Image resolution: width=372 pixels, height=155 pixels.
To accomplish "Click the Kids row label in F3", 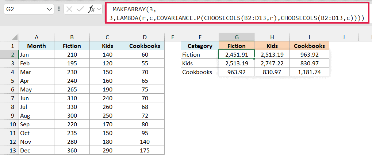I will click(200, 63).
